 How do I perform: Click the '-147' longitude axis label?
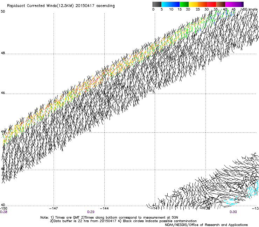tap(54, 208)
